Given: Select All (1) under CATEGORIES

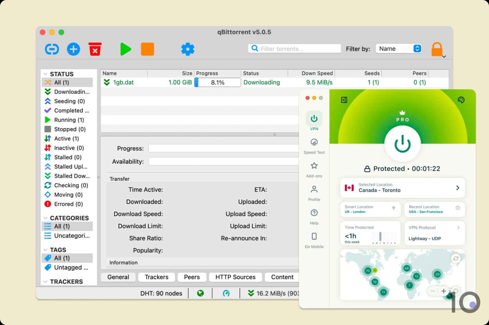Looking at the screenshot, I should tap(67, 226).
